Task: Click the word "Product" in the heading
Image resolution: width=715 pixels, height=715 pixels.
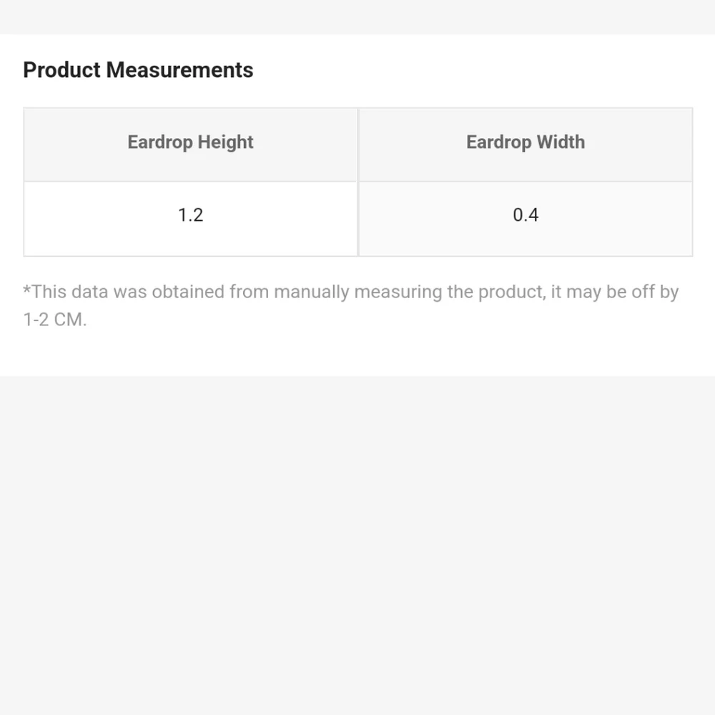Action: tap(61, 70)
